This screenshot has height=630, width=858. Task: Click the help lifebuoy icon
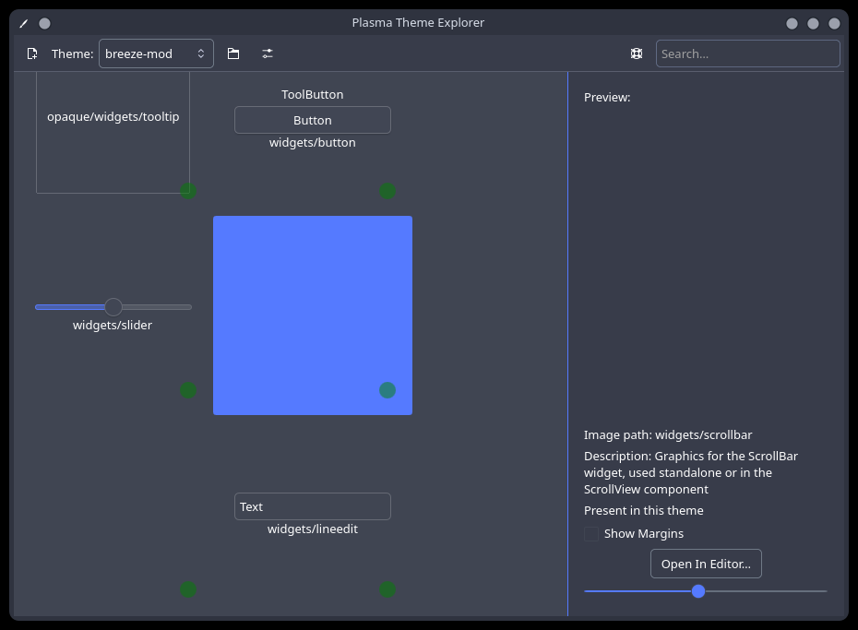coord(637,53)
